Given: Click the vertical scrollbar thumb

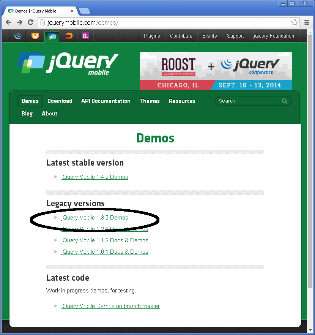Looking at the screenshot, I should [310, 162].
